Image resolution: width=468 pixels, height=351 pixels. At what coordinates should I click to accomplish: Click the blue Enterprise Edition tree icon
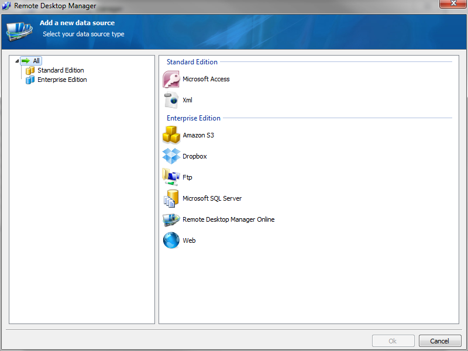click(30, 80)
